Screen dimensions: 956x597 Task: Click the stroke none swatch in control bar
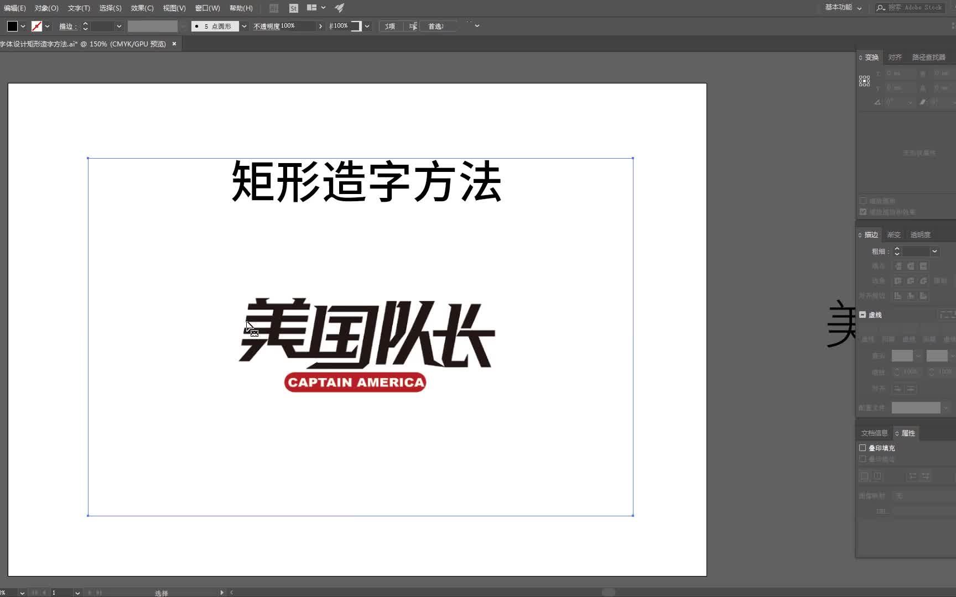pos(37,26)
